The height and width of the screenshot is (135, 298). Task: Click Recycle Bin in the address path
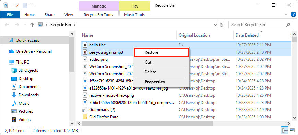click(60, 24)
